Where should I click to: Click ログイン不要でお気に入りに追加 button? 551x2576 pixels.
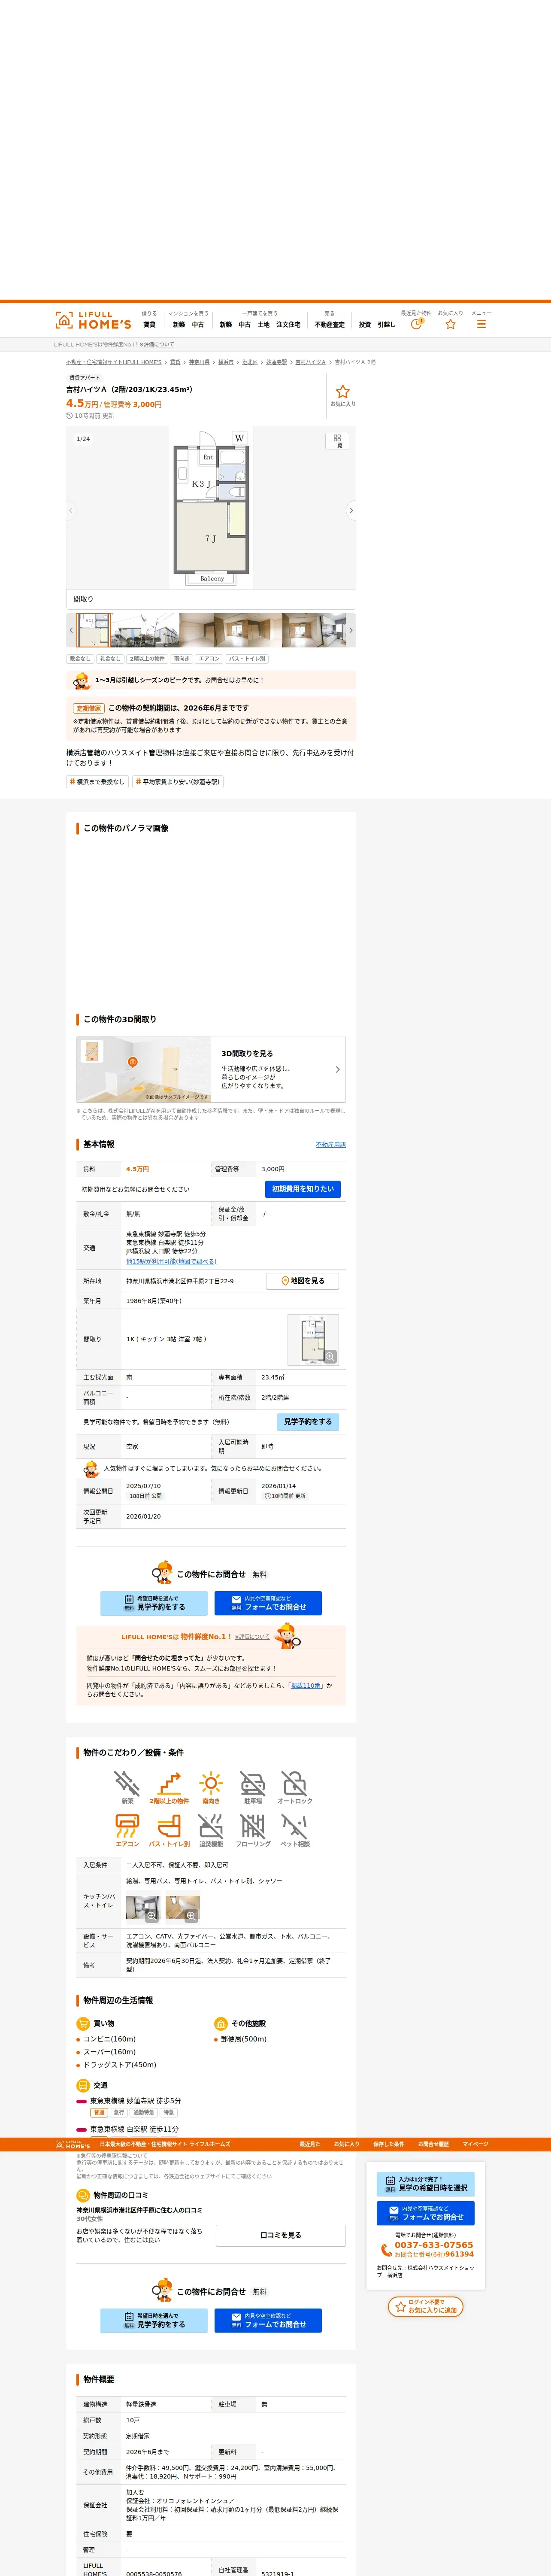point(426,2307)
